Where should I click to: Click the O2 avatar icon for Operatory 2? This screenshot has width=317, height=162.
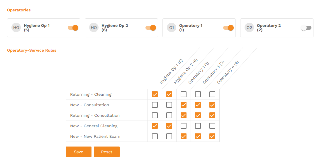coord(249,27)
